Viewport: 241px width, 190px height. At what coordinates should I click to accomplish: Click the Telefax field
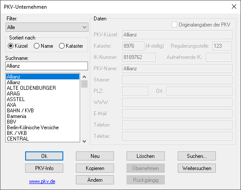point(177,136)
